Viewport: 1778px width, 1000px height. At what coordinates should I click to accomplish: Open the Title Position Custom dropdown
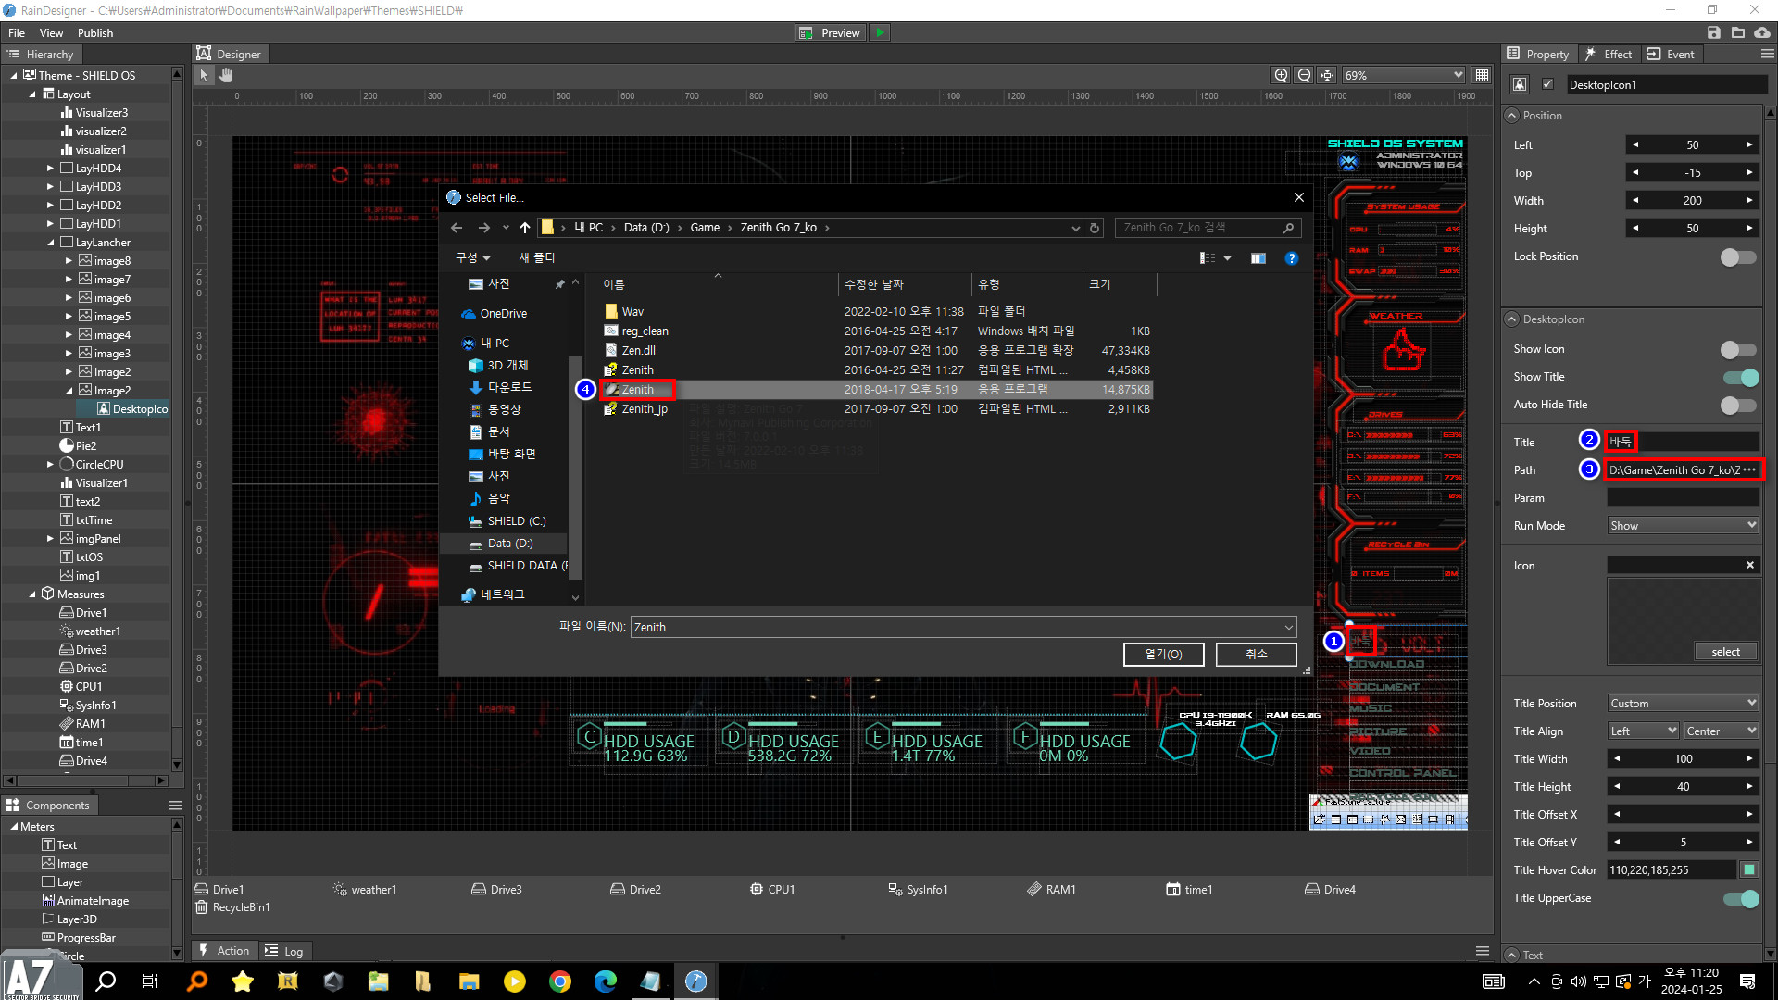(x=1683, y=703)
